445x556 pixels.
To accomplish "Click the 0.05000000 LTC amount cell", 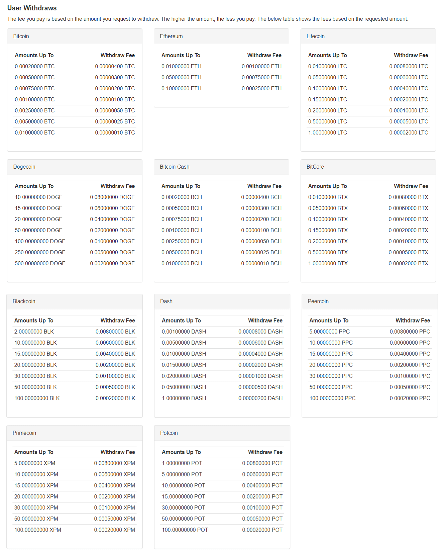I will pos(328,78).
